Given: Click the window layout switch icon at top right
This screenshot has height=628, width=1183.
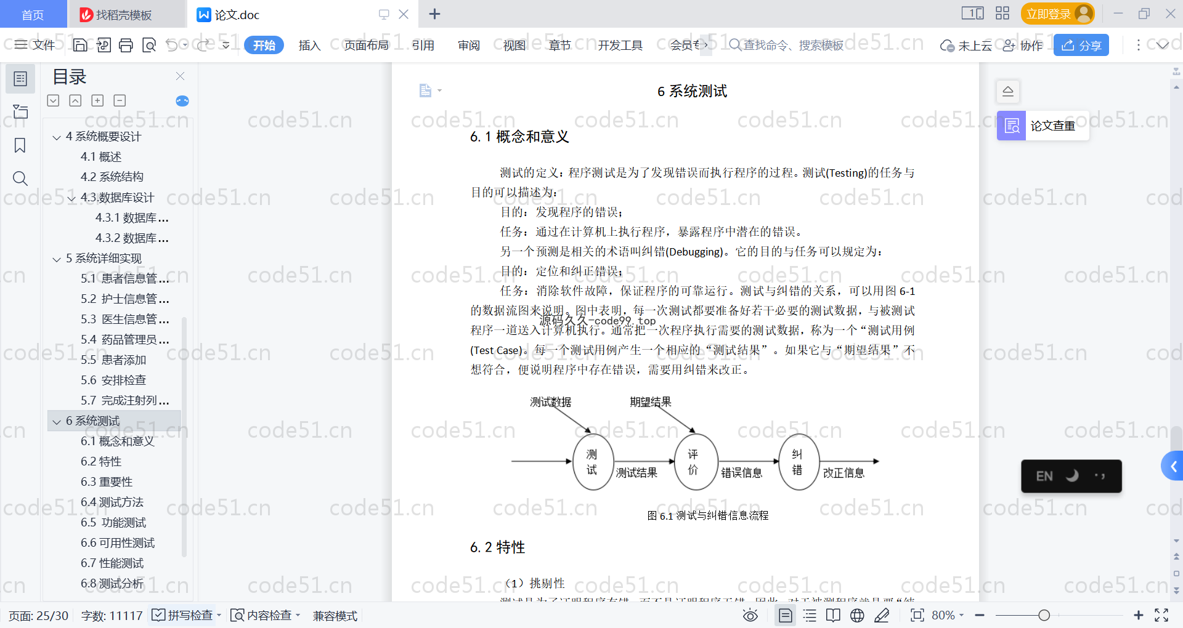Looking at the screenshot, I should coord(973,14).
